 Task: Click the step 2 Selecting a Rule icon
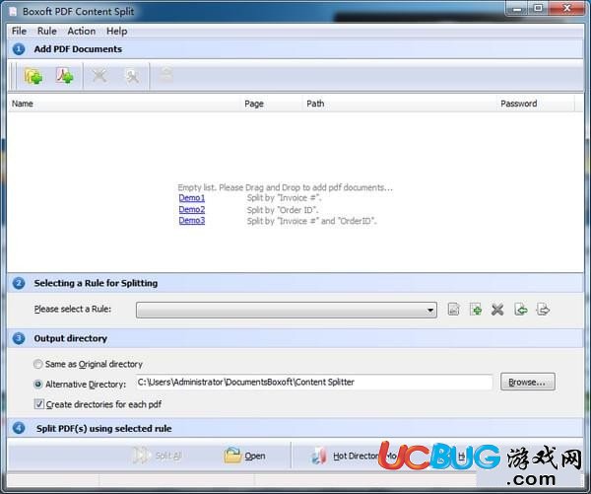[x=19, y=283]
